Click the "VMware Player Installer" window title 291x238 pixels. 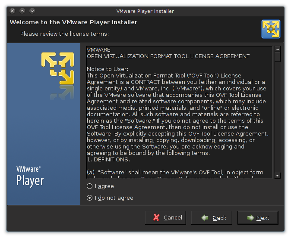[x=145, y=11]
